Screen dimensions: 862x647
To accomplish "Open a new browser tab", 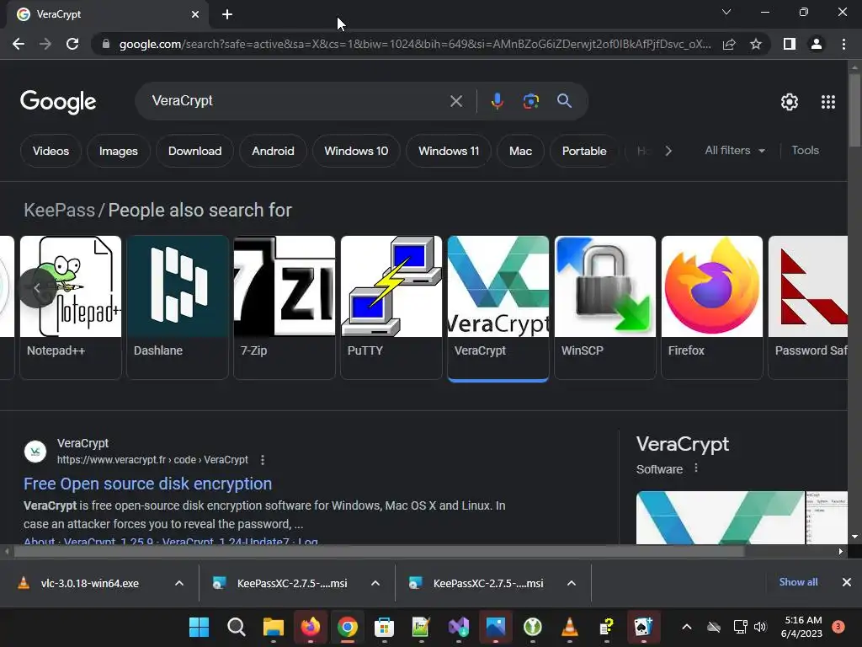I will [x=227, y=14].
